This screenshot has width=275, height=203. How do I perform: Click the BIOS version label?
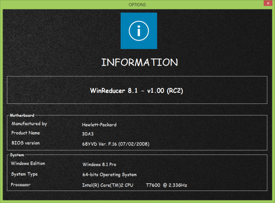pyautogui.click(x=26, y=142)
